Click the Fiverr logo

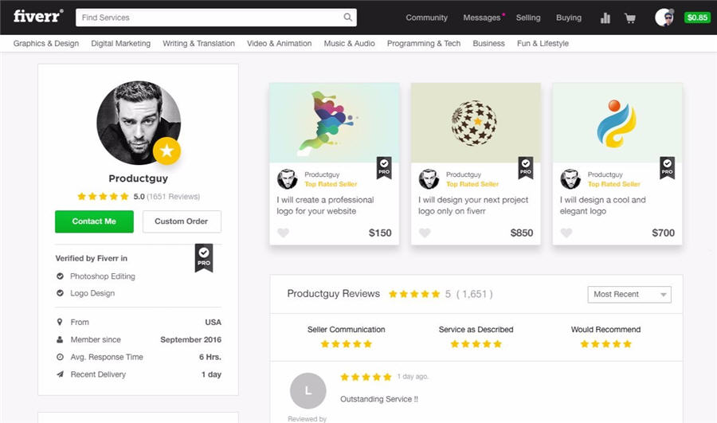[x=38, y=17]
